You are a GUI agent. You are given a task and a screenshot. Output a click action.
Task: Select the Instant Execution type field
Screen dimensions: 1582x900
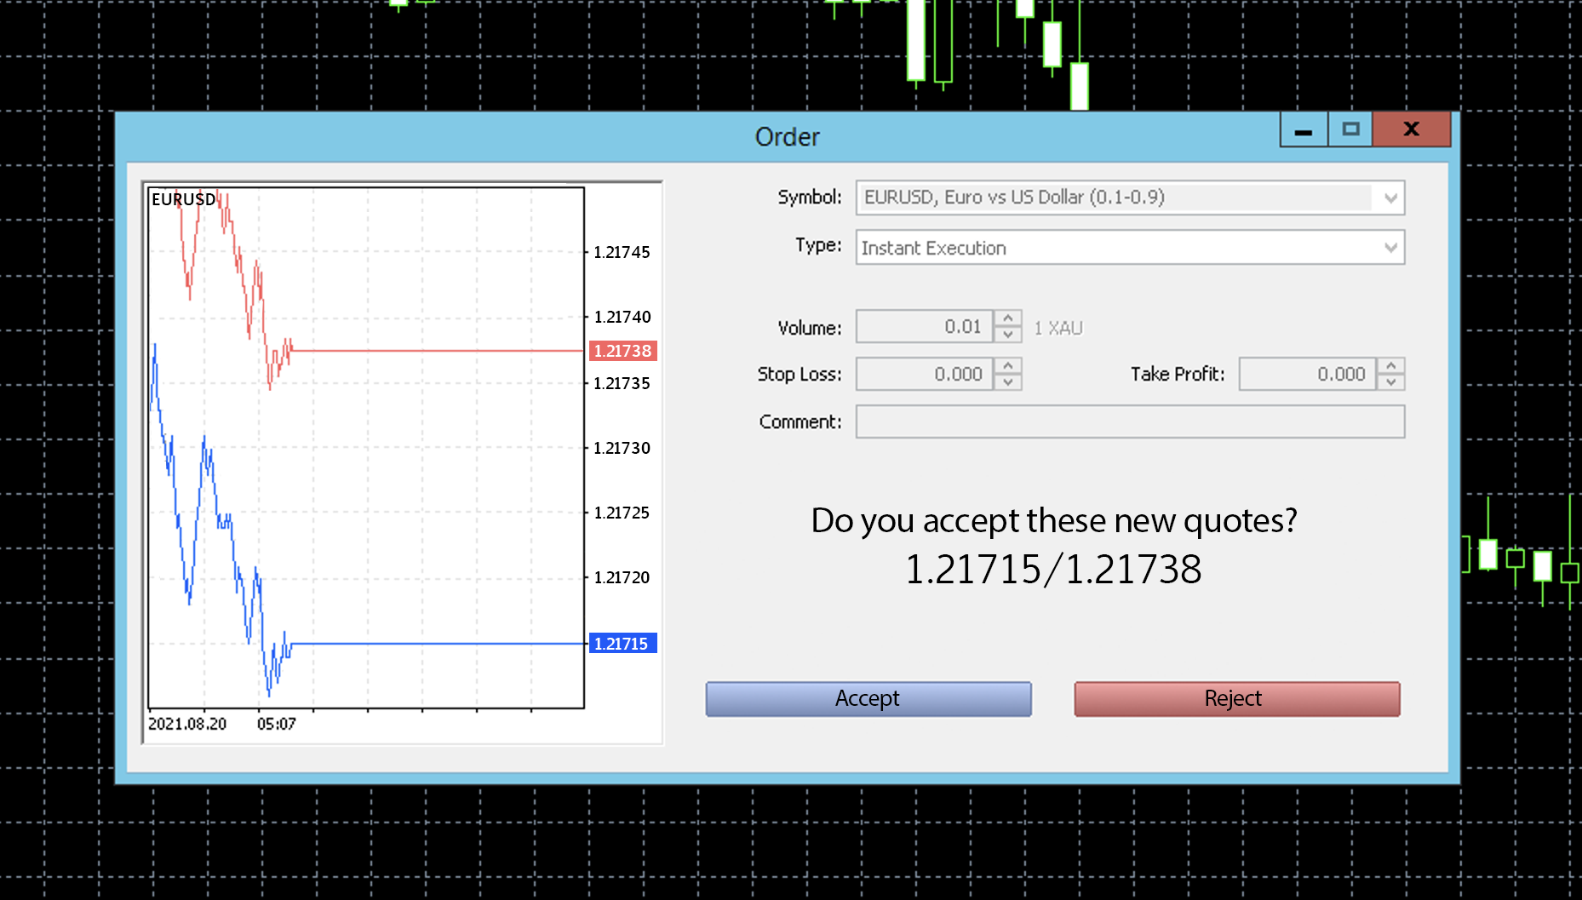coord(1130,248)
